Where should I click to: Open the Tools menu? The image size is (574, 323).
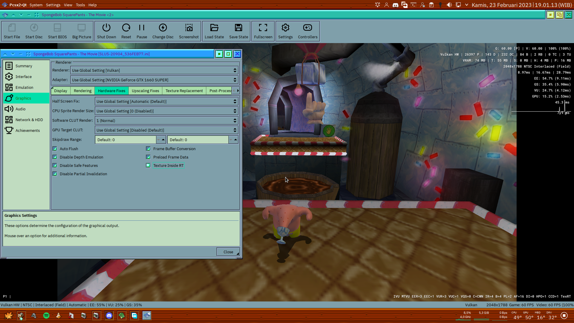coord(80,5)
